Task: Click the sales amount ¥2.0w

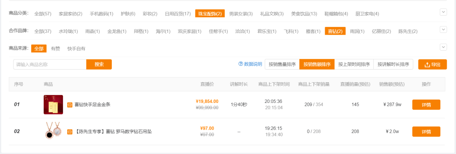Action: pos(392,132)
